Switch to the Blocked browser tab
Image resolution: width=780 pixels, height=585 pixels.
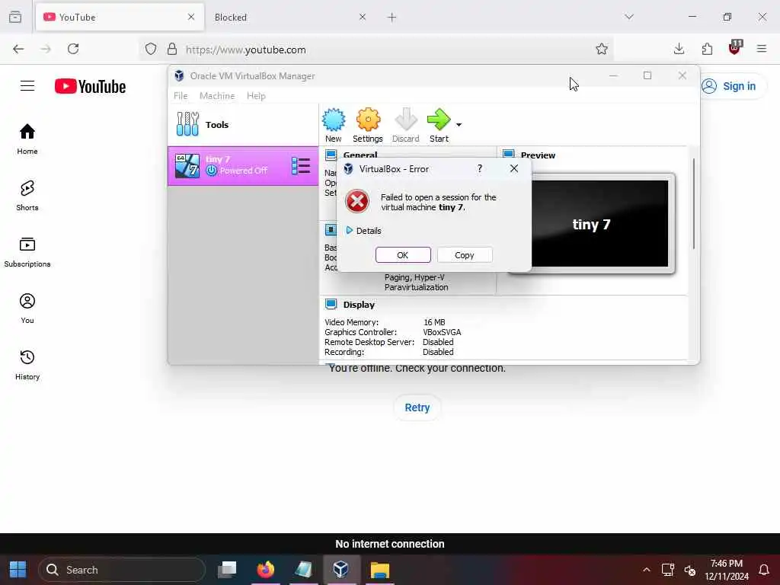(x=283, y=17)
